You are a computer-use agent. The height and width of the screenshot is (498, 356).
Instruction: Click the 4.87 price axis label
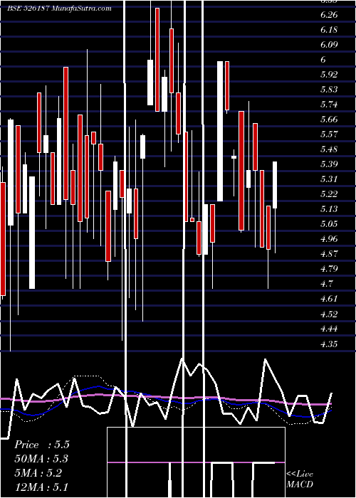click(329, 254)
